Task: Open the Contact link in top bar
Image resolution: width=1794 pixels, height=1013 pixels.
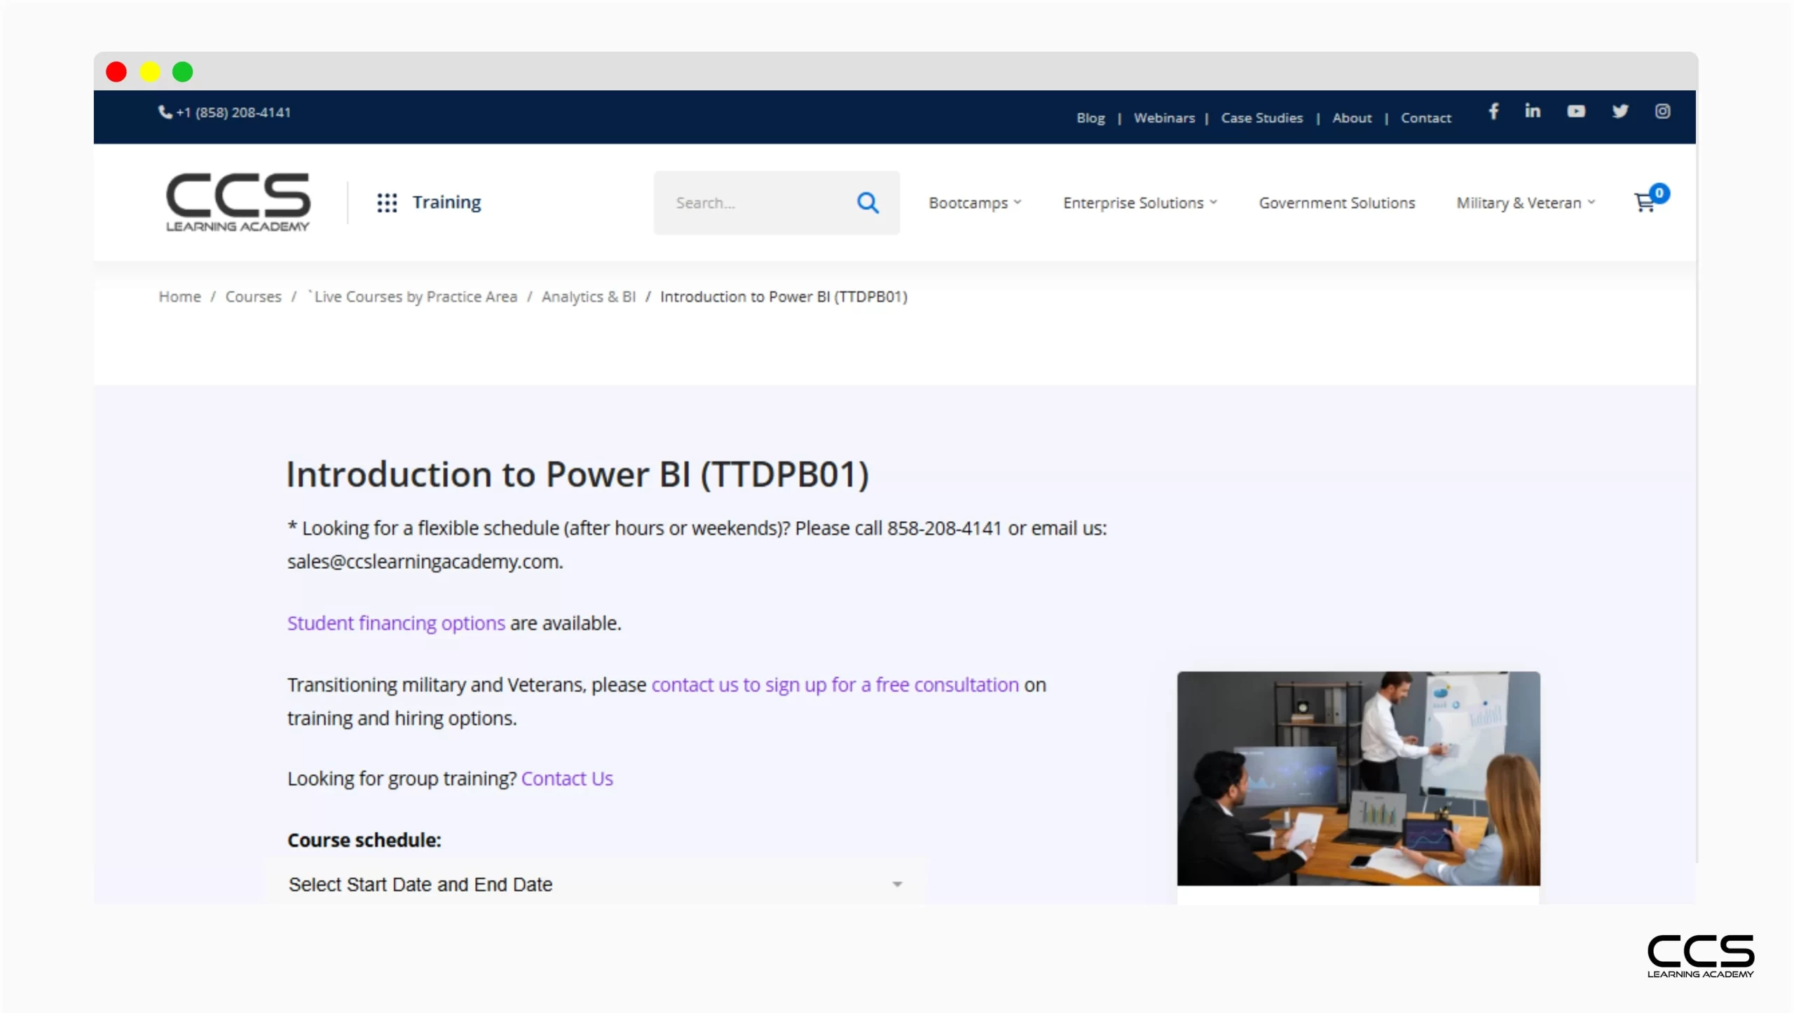Action: pos(1425,118)
